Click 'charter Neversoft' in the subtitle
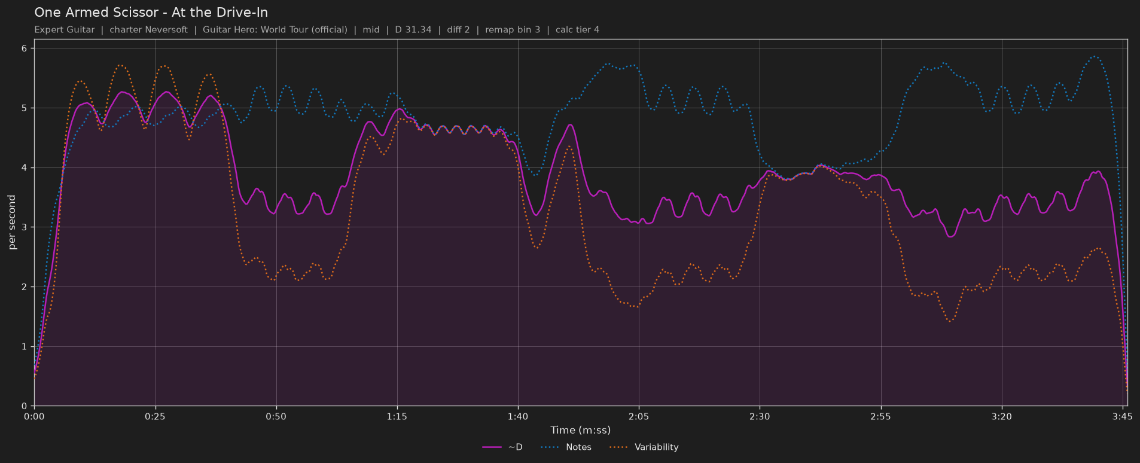 [x=148, y=30]
